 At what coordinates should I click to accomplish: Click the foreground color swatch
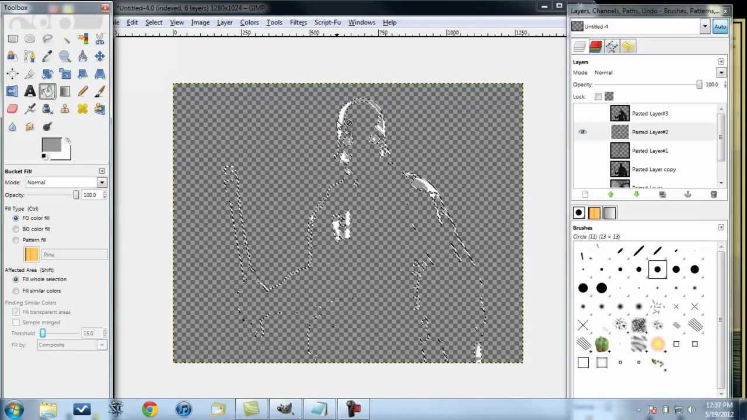[x=51, y=145]
